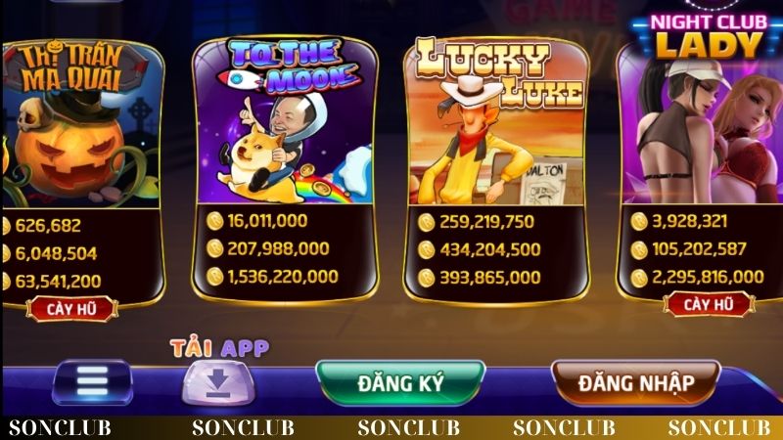Select the 63,541,200 jackpot in Thị Trấn Ma Quái
The image size is (783, 440).
click(58, 282)
